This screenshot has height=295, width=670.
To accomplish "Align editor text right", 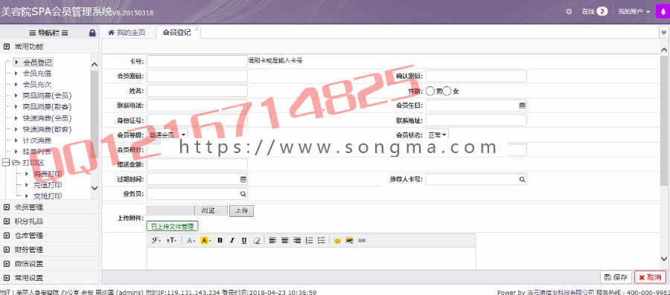I will tap(297, 241).
